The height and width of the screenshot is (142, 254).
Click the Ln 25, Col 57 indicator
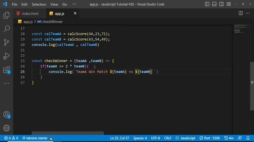(119, 138)
